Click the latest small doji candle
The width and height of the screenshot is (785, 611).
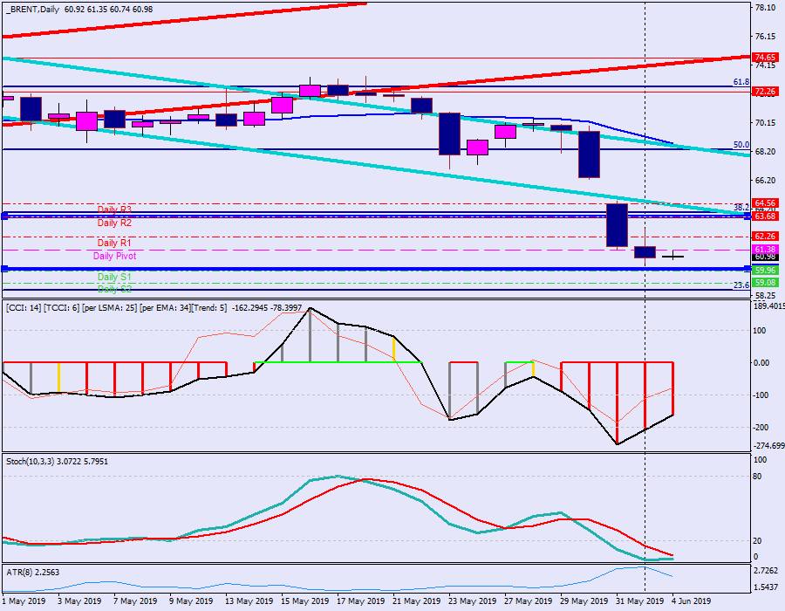click(x=672, y=256)
